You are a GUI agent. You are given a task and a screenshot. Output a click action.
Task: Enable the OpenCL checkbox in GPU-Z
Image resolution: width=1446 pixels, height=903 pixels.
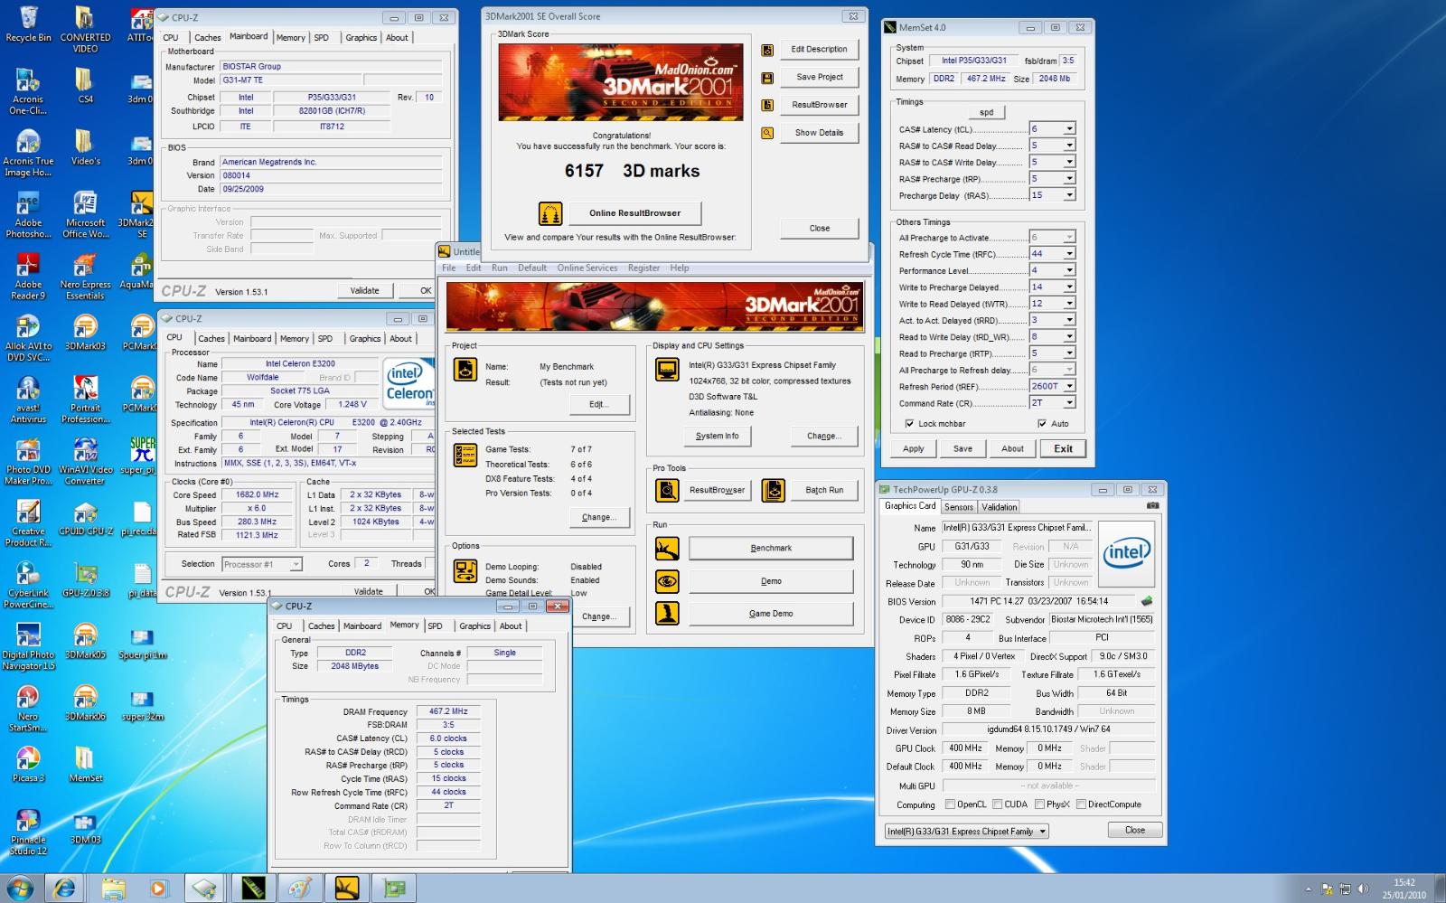950,804
